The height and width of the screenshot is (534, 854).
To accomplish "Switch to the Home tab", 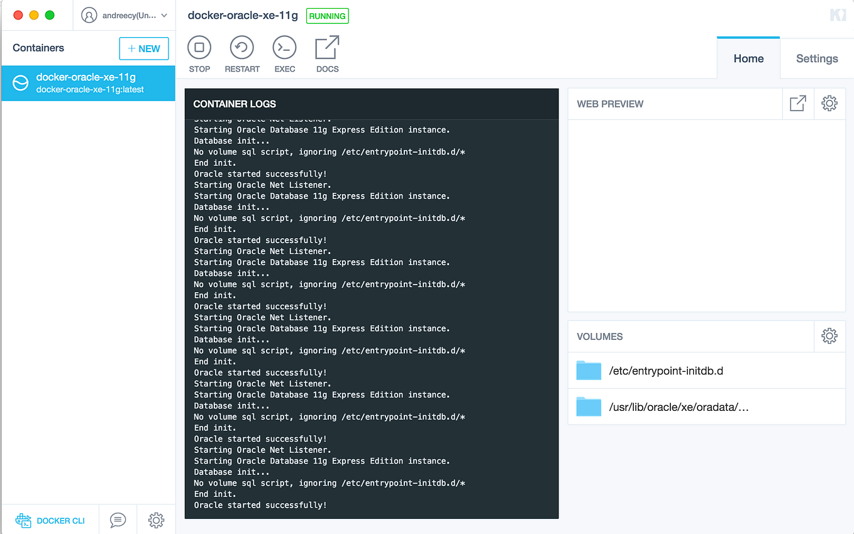I will point(748,58).
